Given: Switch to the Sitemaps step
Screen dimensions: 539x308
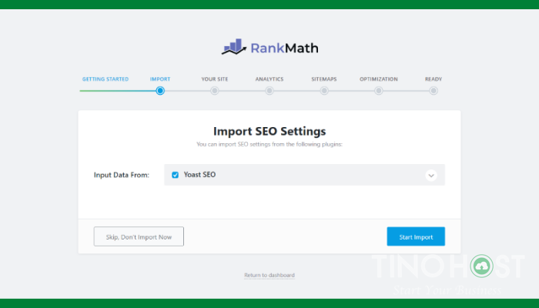Looking at the screenshot, I should [x=324, y=79].
